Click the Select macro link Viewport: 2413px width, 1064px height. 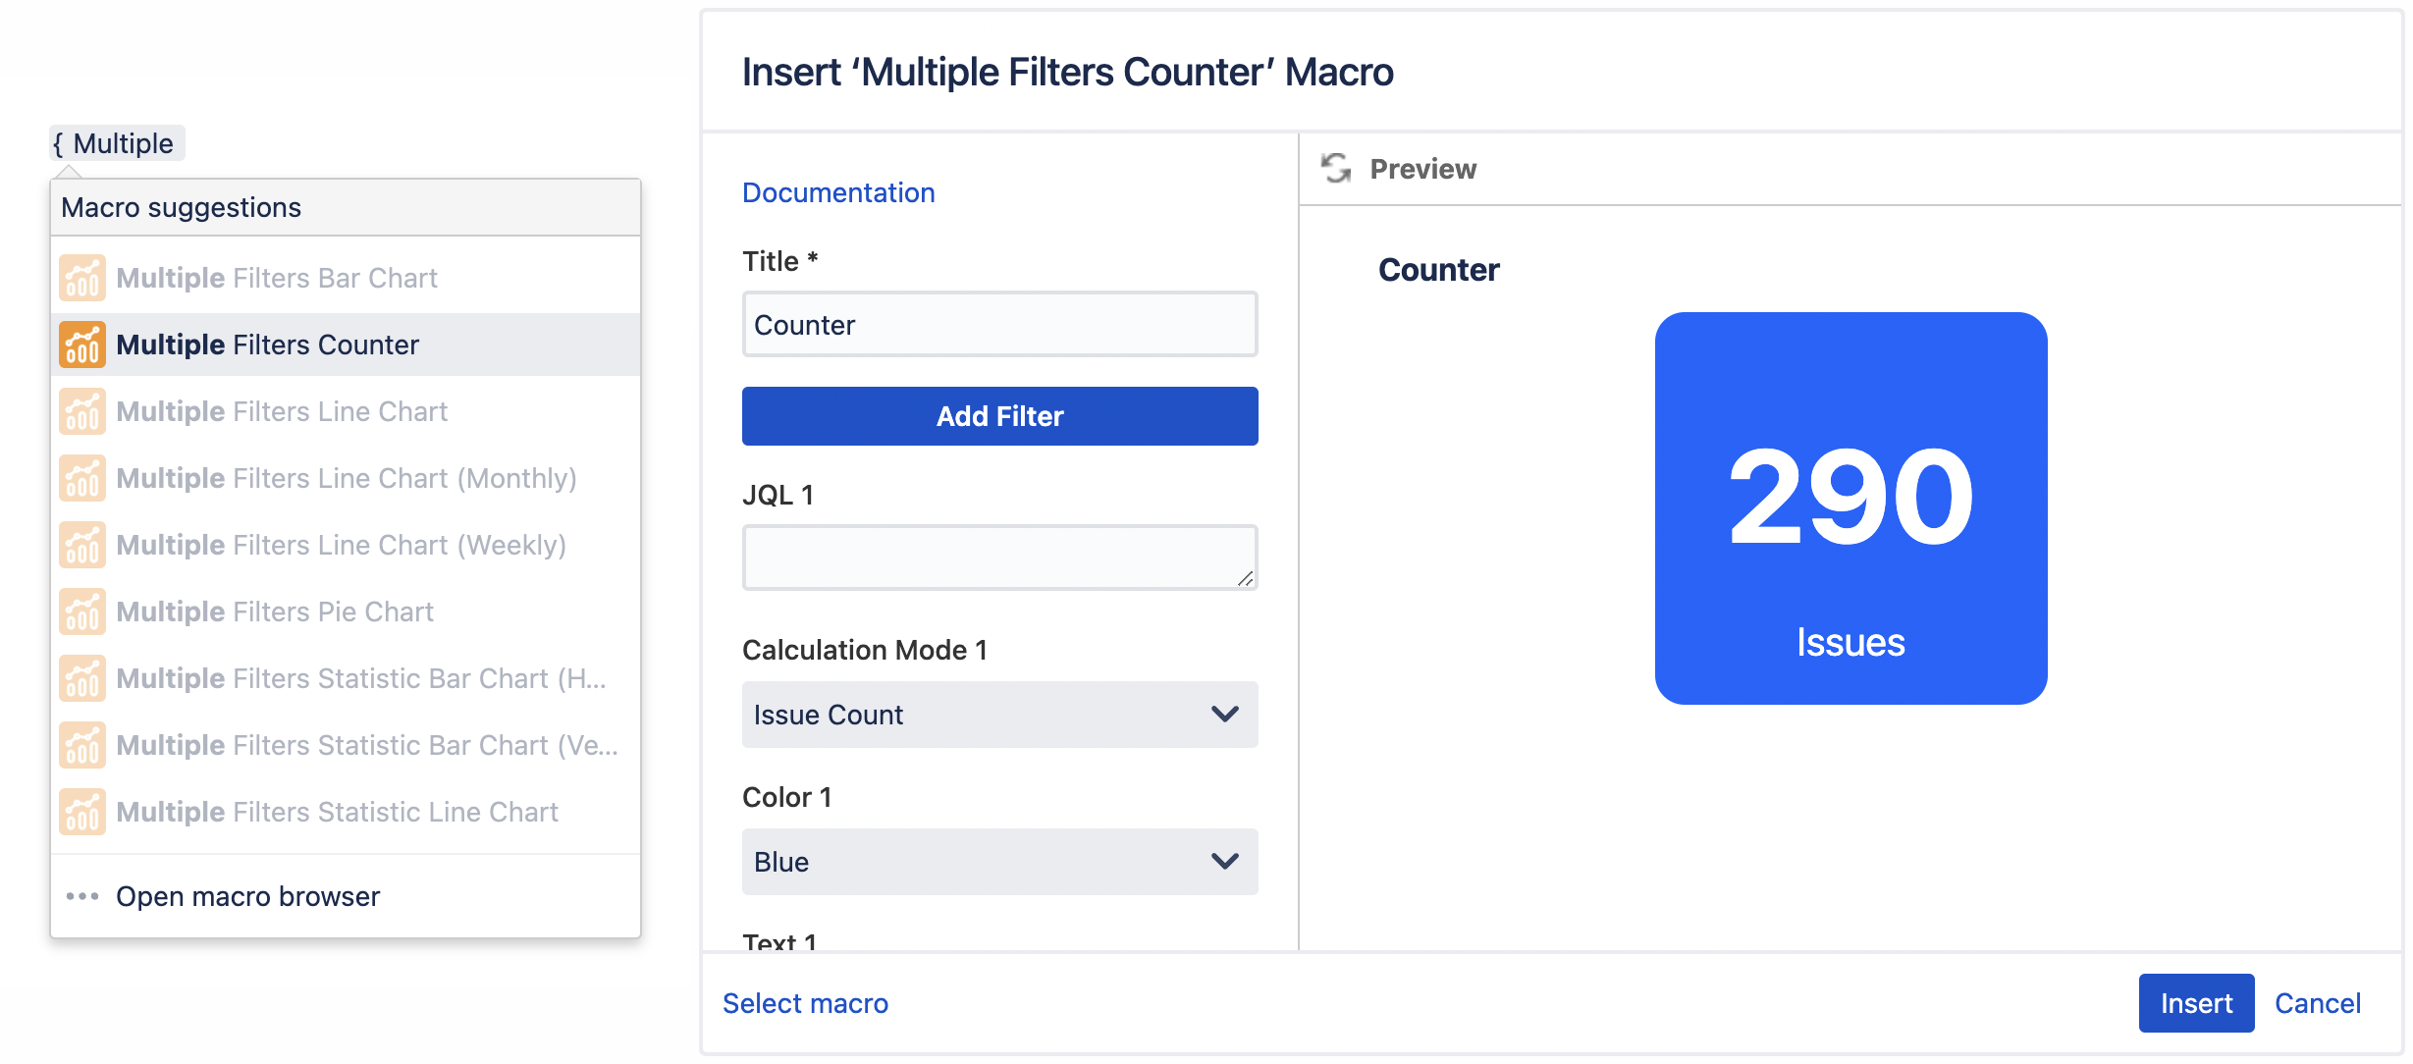click(805, 1003)
